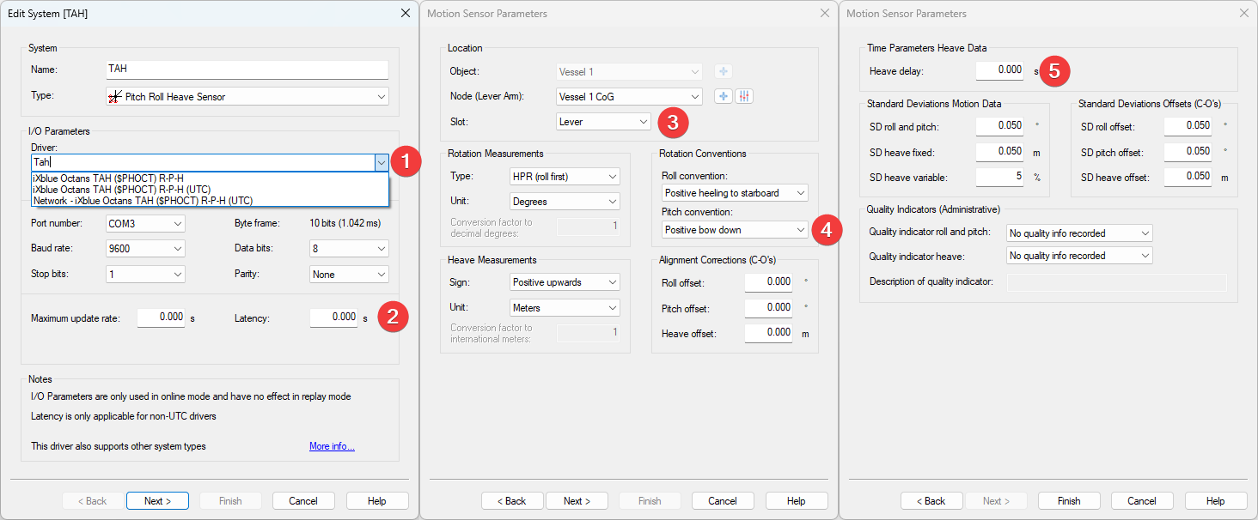Click the plus icon beside the Object field
Image resolution: width=1258 pixels, height=520 pixels.
coord(724,71)
